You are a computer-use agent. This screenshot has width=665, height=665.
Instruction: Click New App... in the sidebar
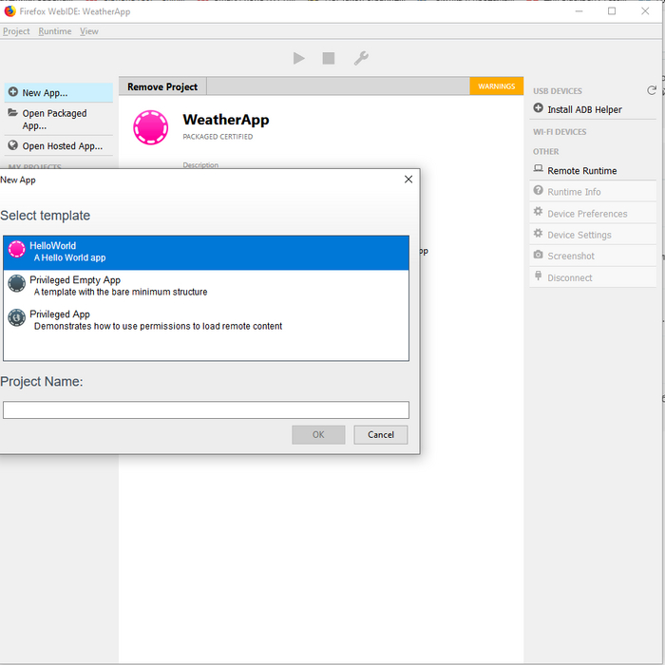coord(59,92)
